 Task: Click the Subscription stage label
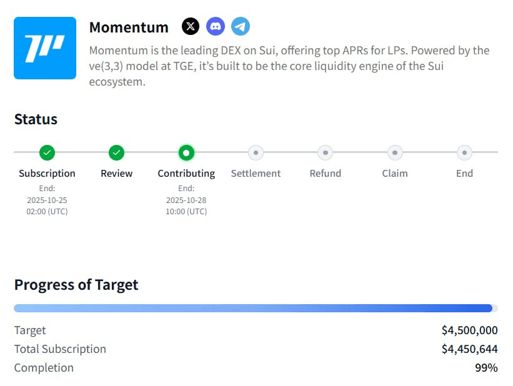(47, 174)
